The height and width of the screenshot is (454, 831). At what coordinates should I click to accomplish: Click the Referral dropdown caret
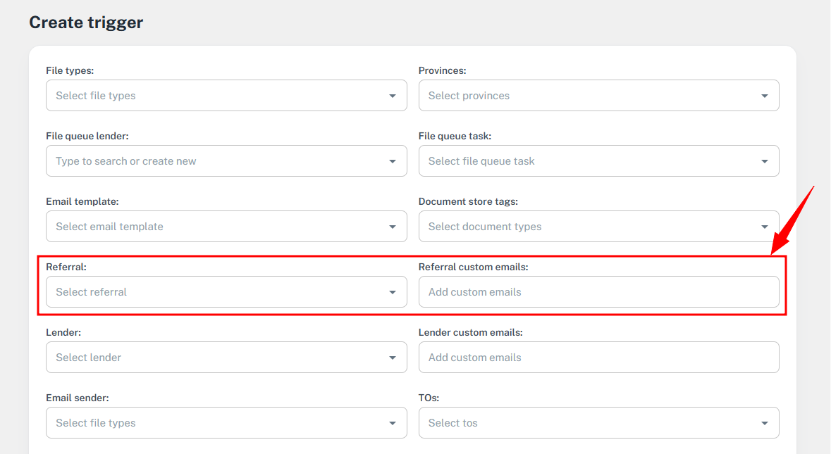click(x=393, y=292)
